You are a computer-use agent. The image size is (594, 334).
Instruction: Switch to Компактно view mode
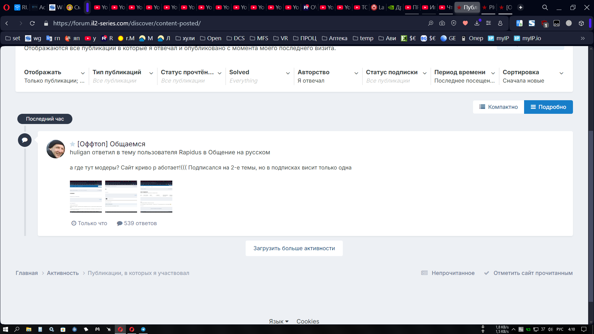pyautogui.click(x=498, y=107)
